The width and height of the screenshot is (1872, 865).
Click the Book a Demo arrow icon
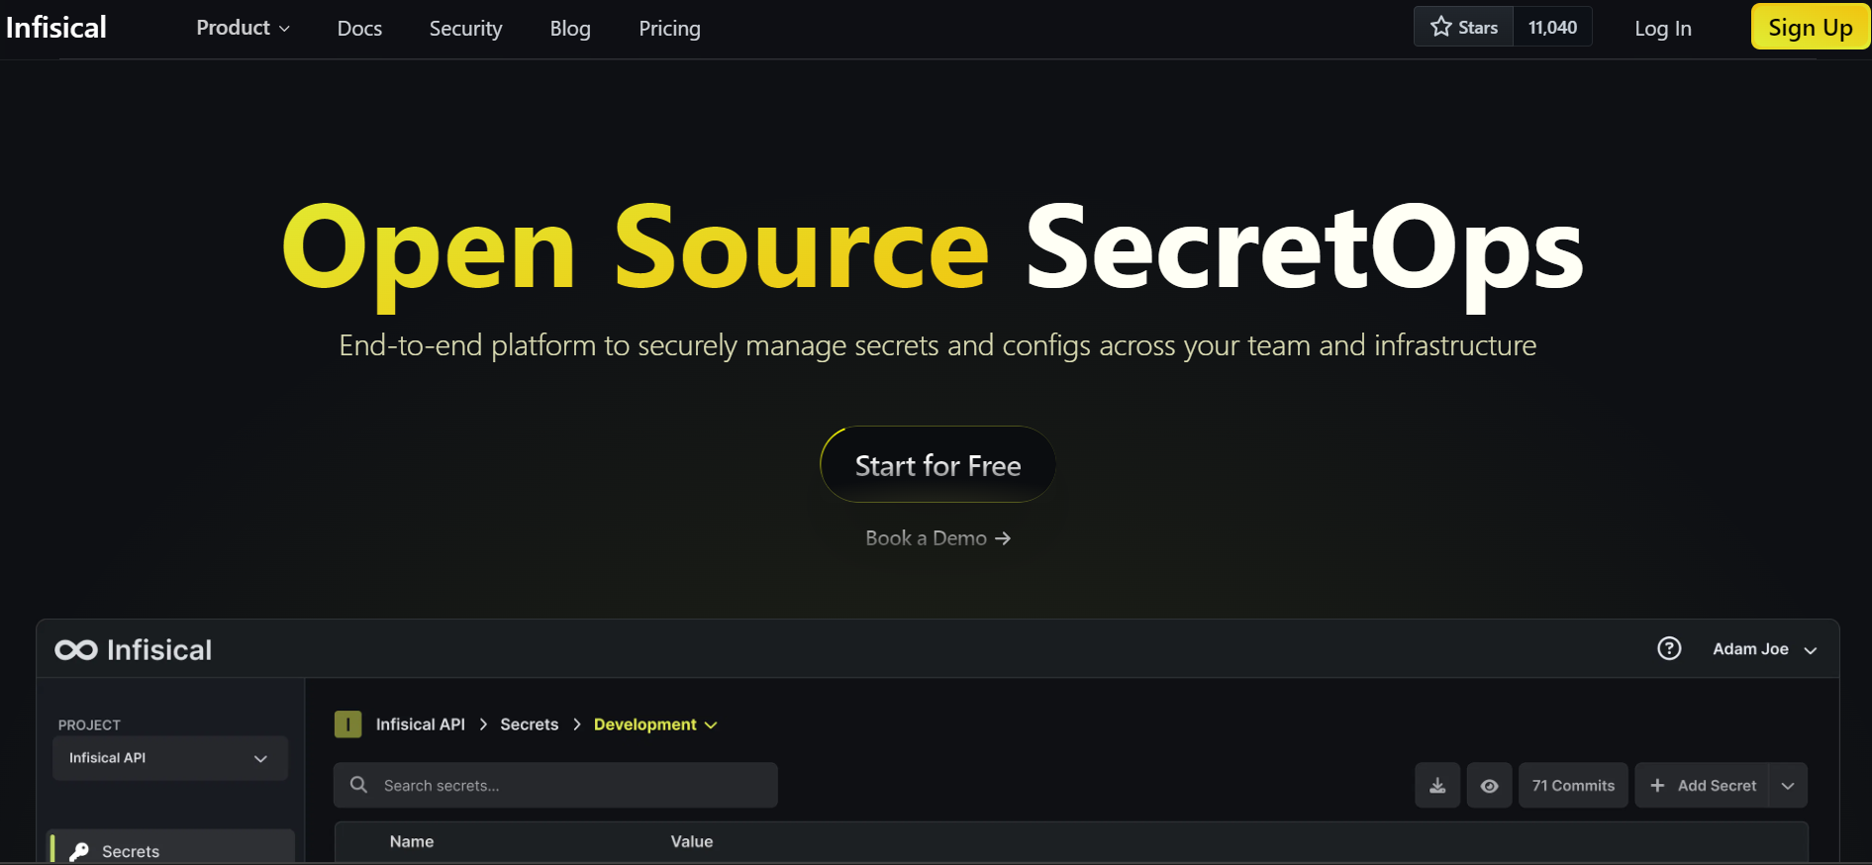pyautogui.click(x=1003, y=538)
